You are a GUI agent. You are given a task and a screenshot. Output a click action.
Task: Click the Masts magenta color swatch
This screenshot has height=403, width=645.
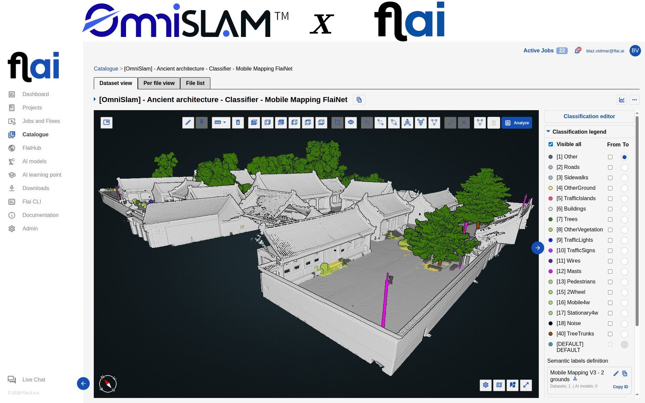[x=551, y=271]
